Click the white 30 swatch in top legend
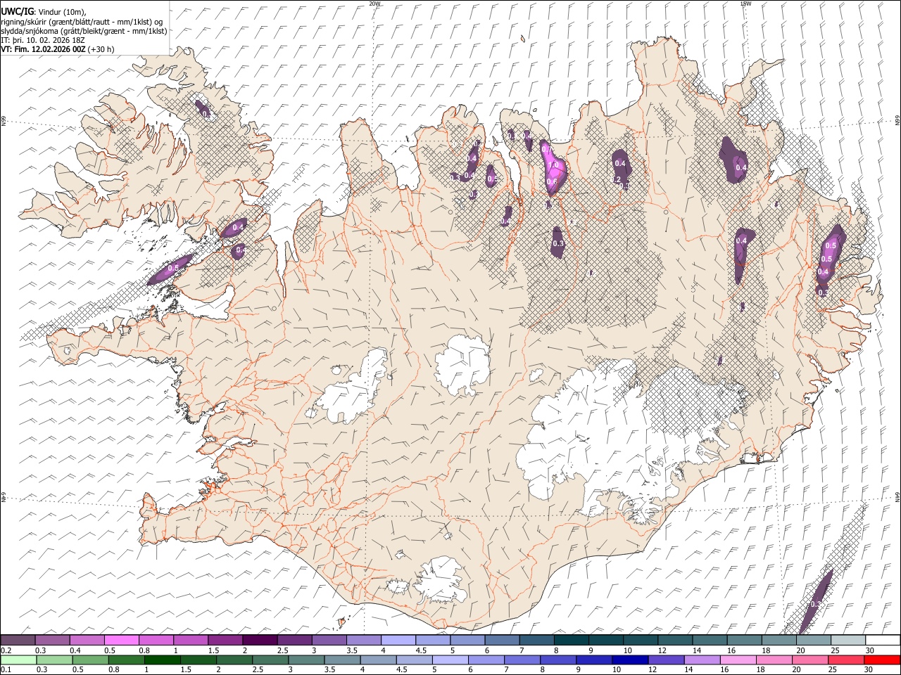Viewport: 901px width, 675px height. tap(882, 640)
